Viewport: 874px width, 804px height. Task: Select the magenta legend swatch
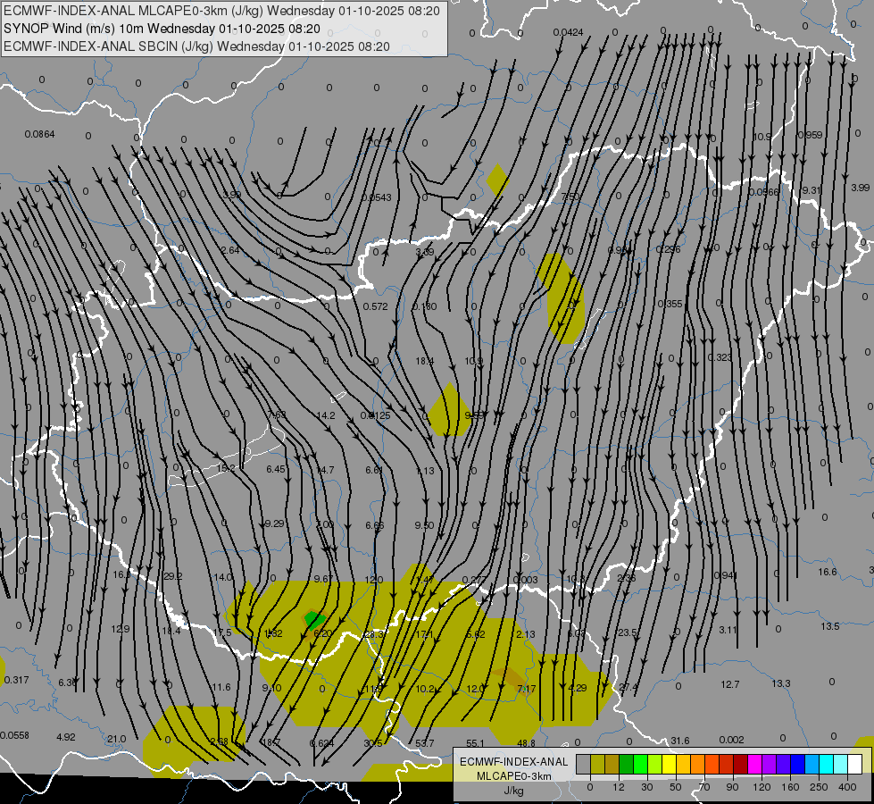coord(754,764)
